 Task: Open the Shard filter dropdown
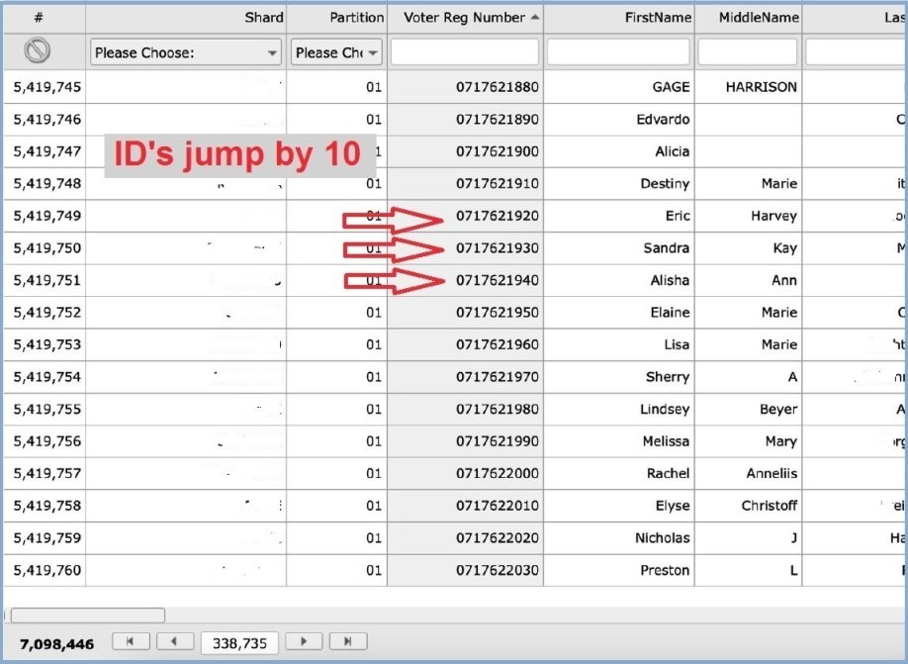186,52
